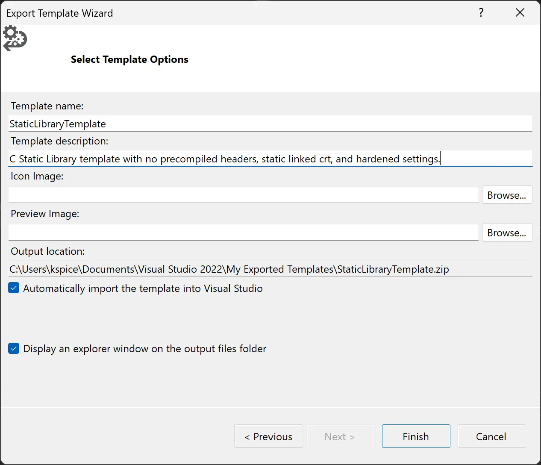
Task: Click the 'Automatically import the template' label text
Action: (x=143, y=288)
